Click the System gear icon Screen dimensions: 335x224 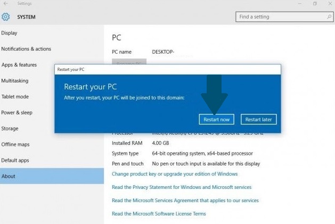coord(5,17)
